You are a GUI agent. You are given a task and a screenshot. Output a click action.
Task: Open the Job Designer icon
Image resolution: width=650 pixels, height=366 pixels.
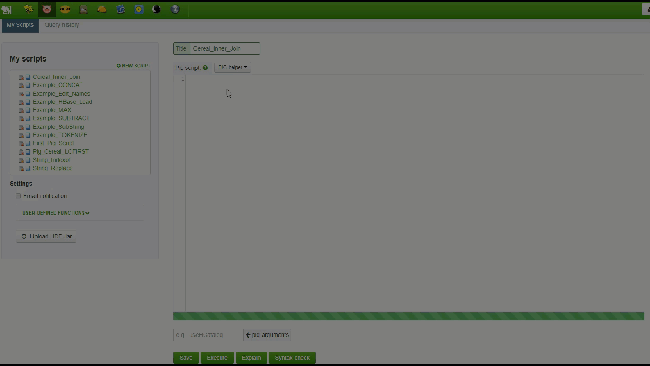[x=120, y=9]
